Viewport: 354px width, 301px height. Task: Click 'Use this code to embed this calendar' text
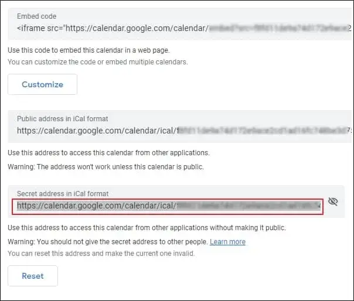(88, 50)
